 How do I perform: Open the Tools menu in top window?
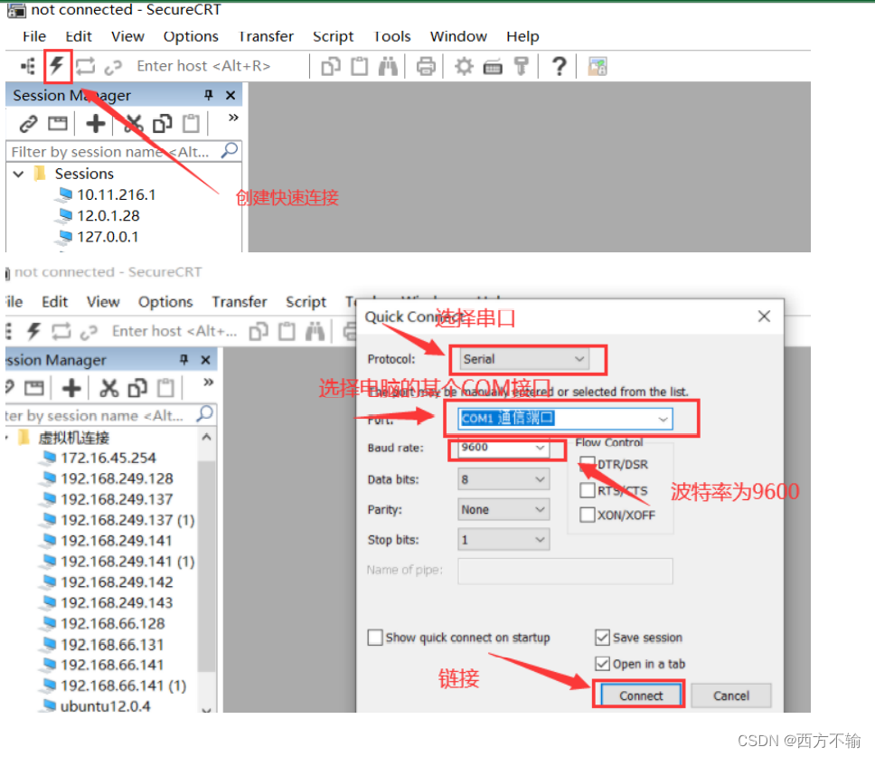[392, 36]
